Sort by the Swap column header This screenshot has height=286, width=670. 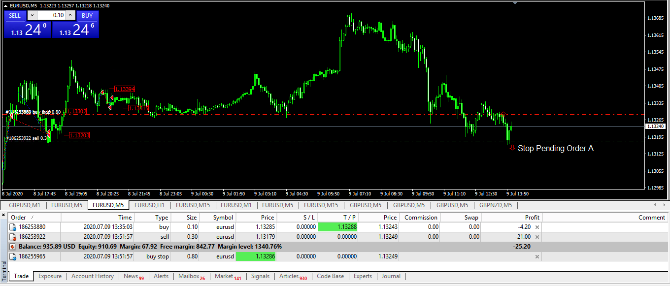[461, 217]
